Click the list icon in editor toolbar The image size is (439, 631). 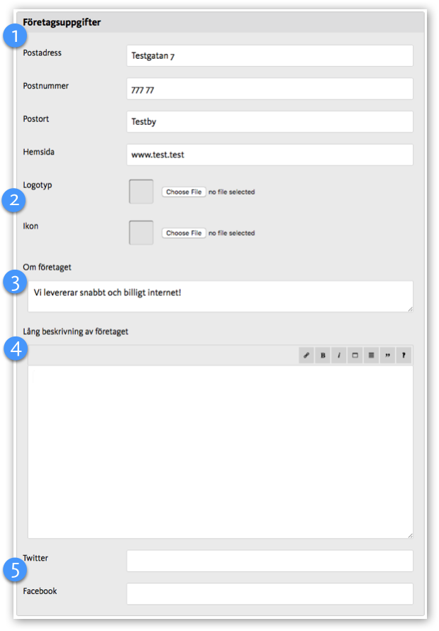coord(371,356)
